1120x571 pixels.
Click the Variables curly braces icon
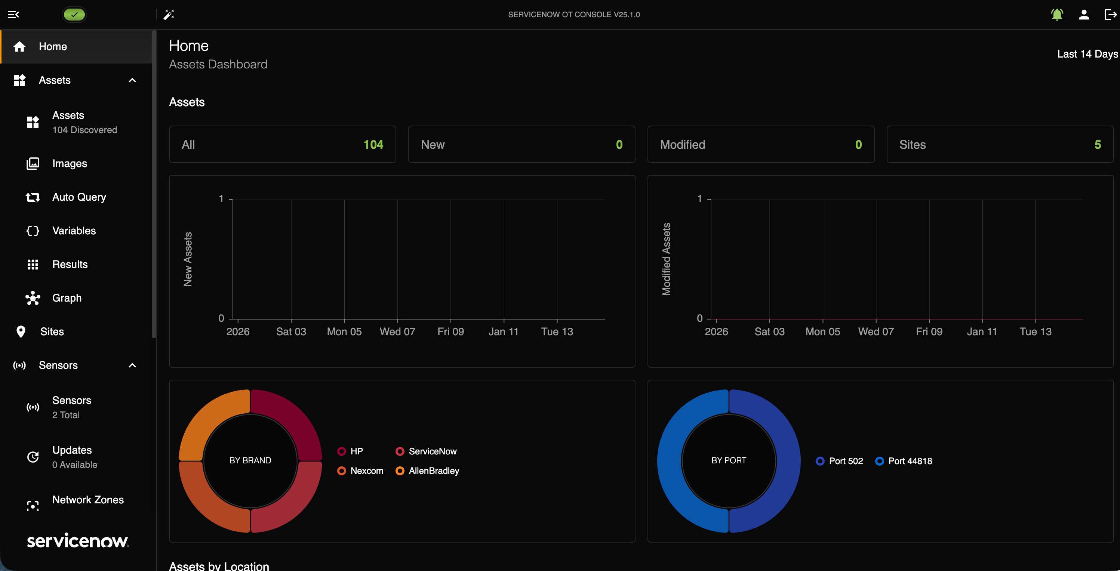click(x=33, y=231)
